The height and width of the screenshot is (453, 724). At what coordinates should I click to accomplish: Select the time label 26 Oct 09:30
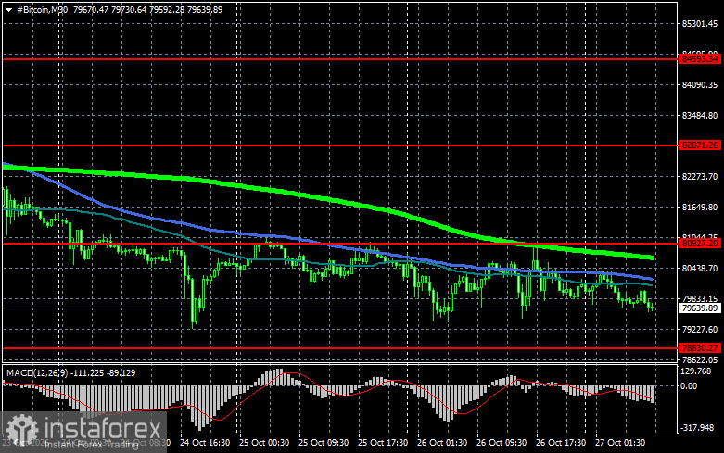click(502, 443)
